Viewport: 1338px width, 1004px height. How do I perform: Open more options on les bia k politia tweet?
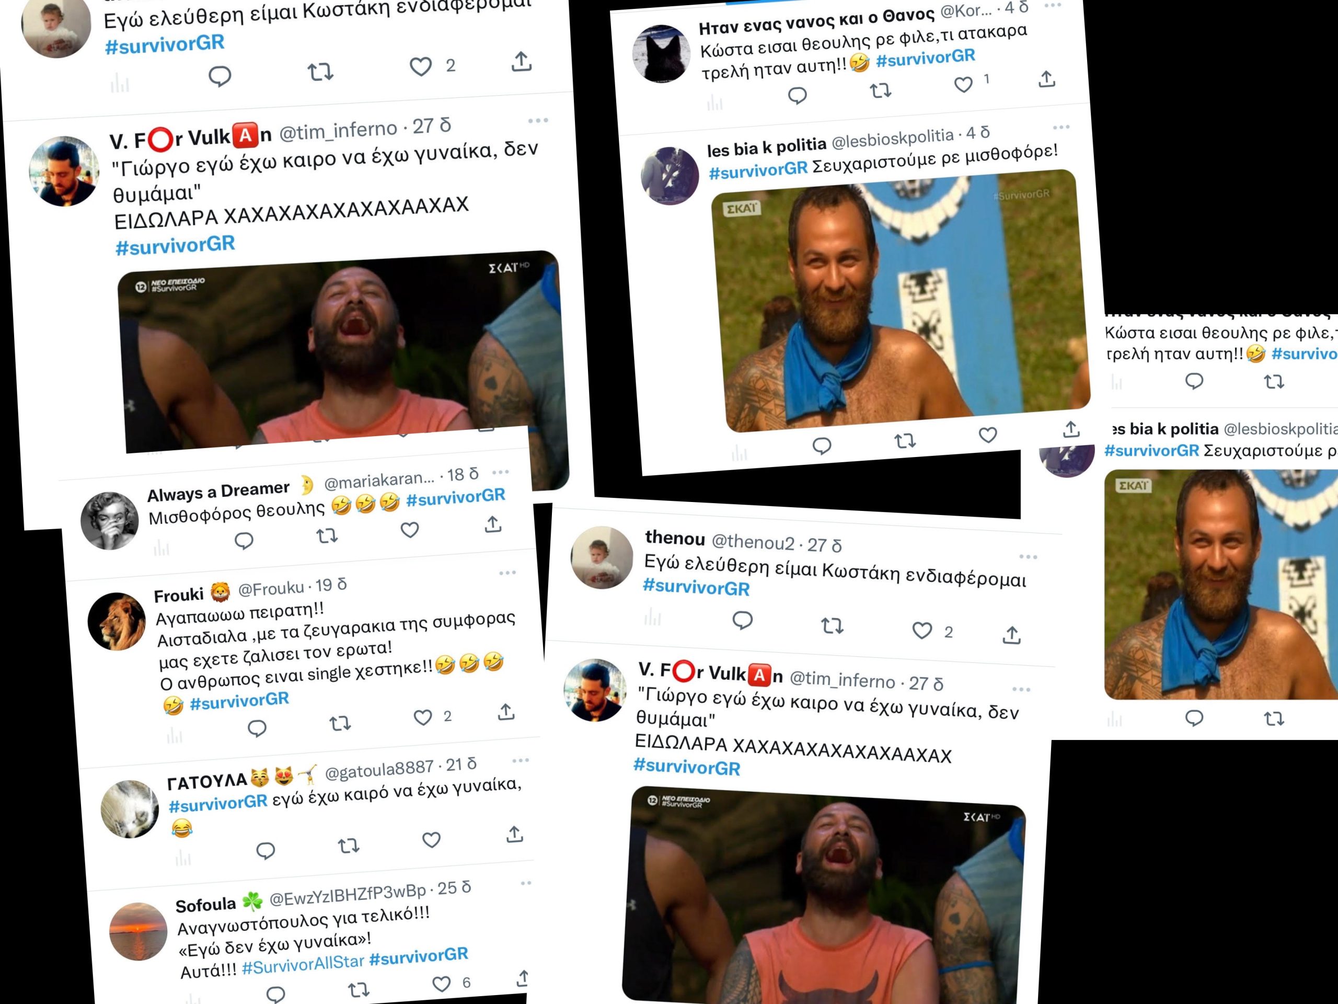[x=1061, y=127]
